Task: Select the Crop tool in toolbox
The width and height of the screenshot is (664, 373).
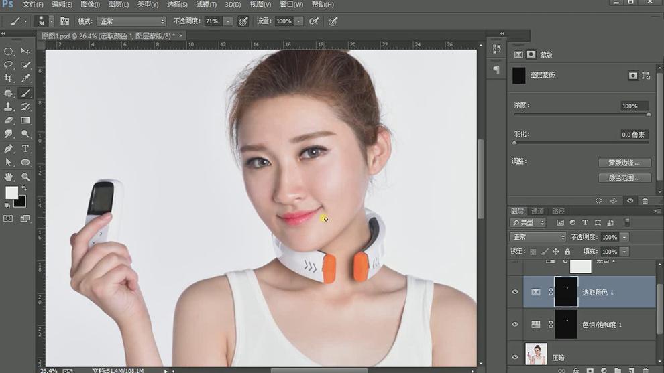Action: pos(9,79)
